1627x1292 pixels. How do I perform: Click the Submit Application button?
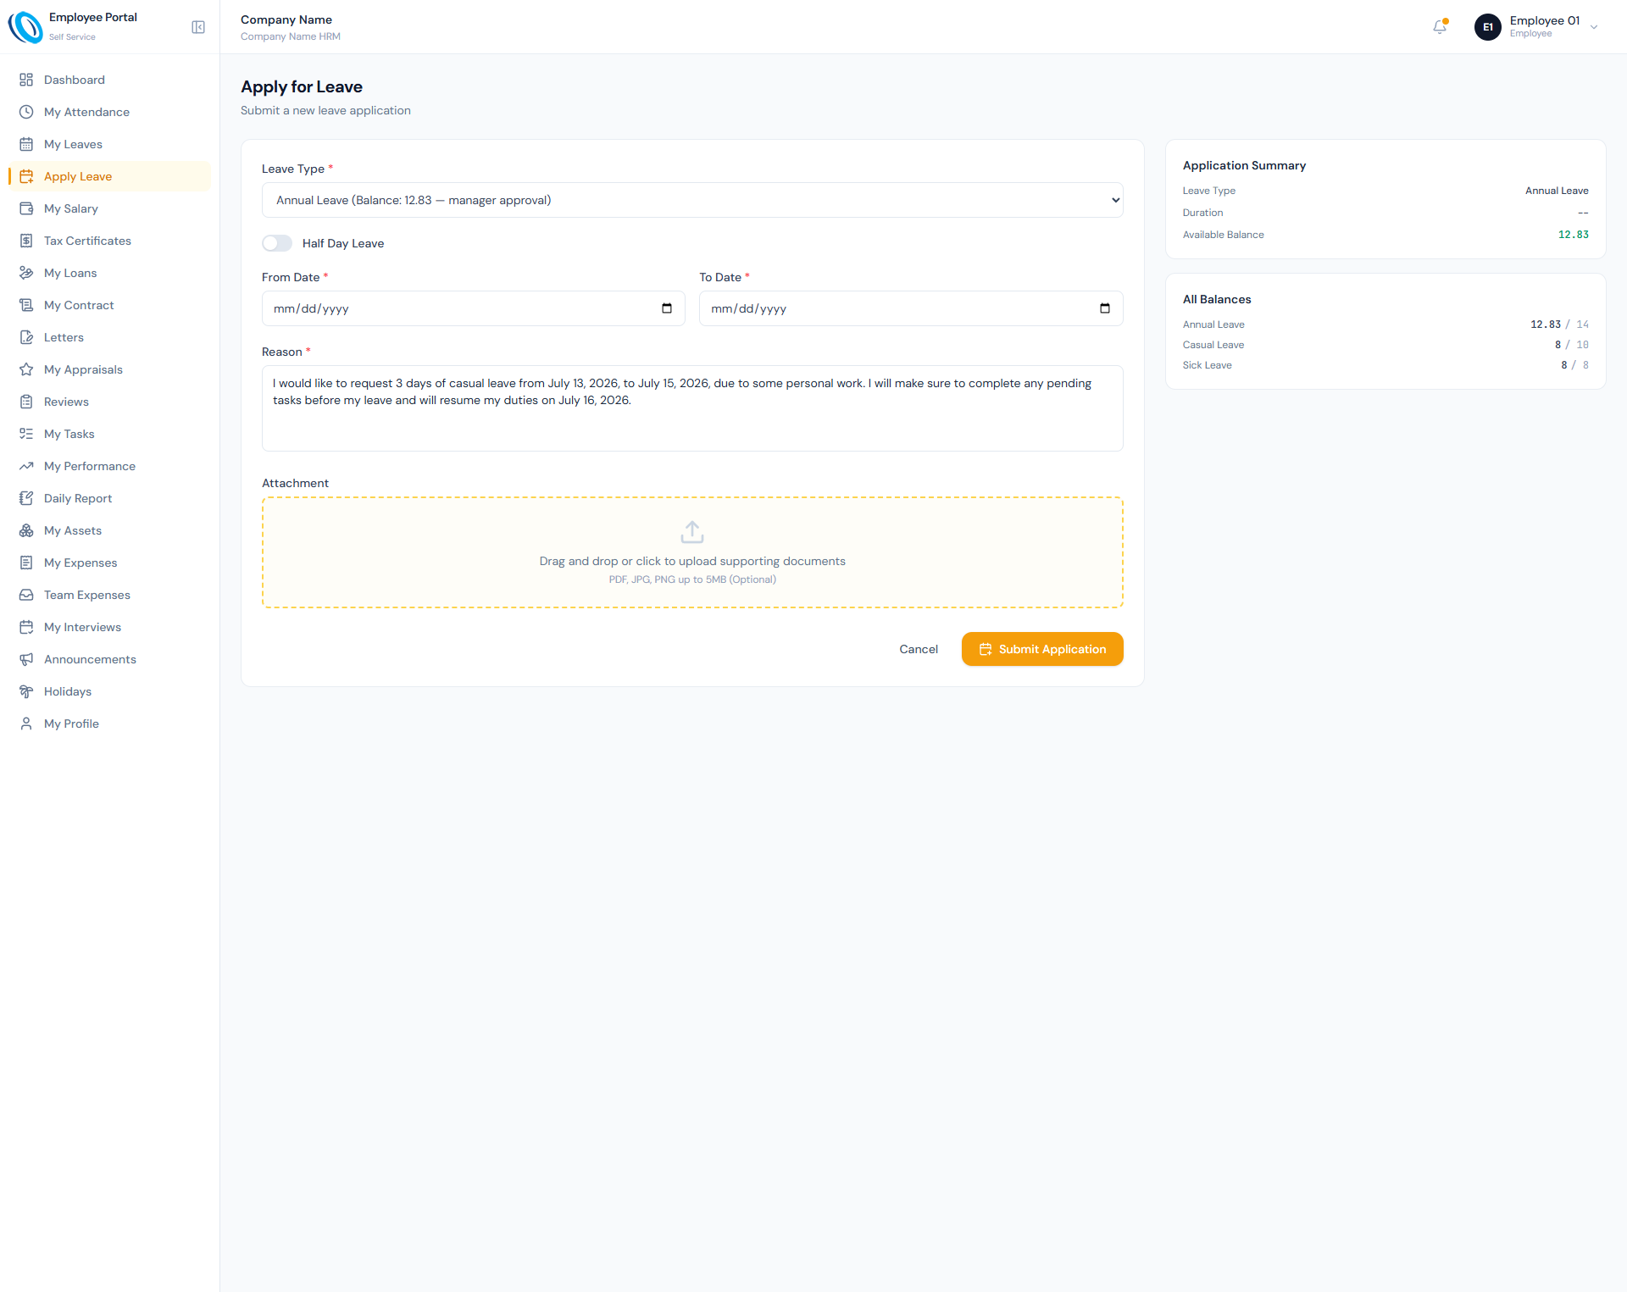(1042, 649)
